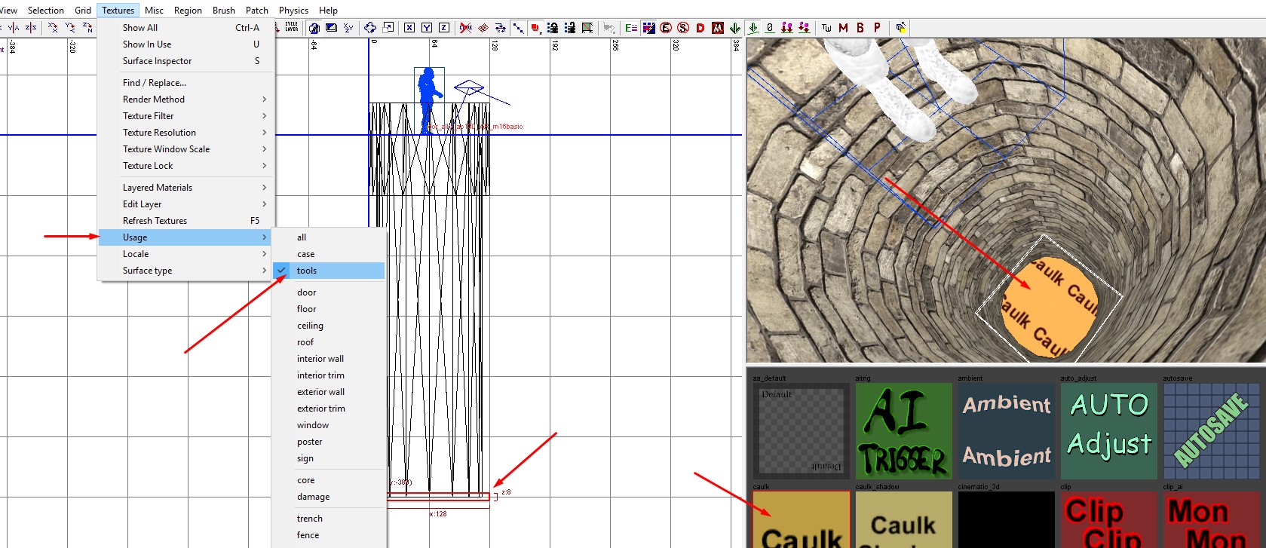Click the second padlock texture lock icon
This screenshot has width=1266, height=548.
[x=570, y=28]
